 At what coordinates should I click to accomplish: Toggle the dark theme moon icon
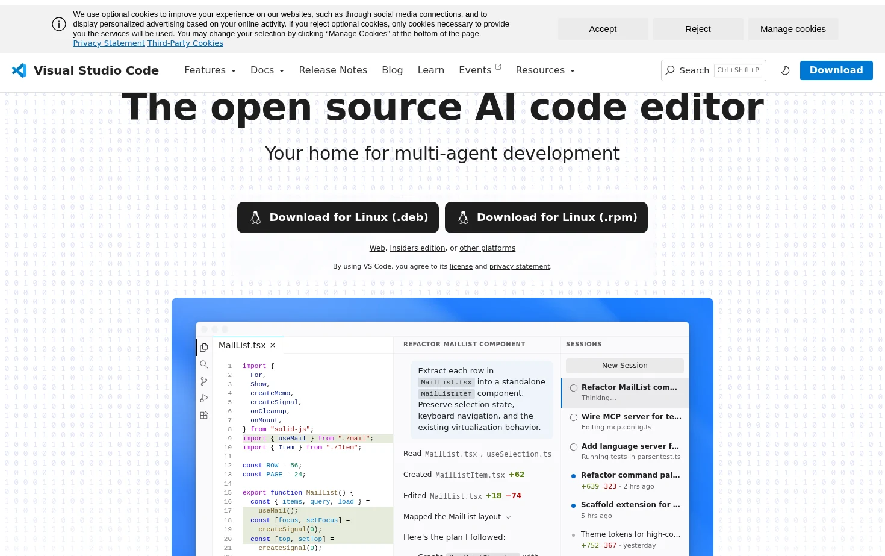(x=785, y=70)
